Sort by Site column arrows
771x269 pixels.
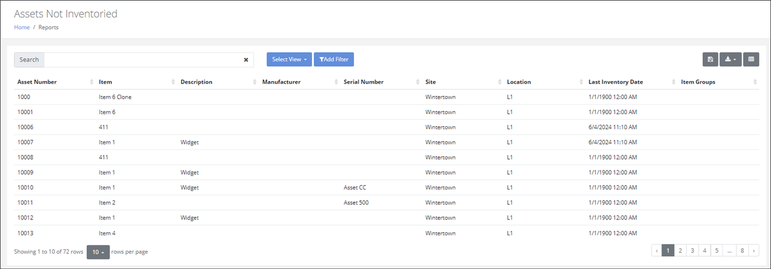499,82
